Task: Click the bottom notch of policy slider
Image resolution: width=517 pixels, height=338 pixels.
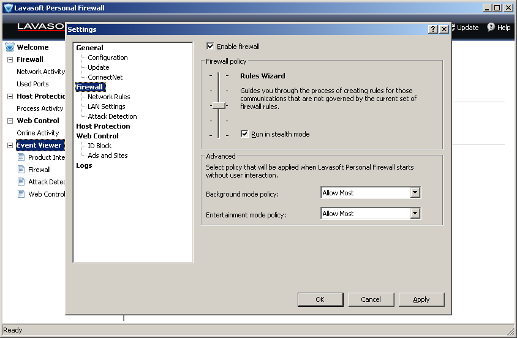Action: pos(219,135)
